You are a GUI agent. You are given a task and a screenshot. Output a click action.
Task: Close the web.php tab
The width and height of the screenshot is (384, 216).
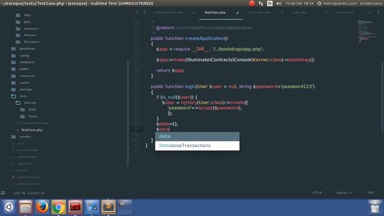tap(326, 13)
